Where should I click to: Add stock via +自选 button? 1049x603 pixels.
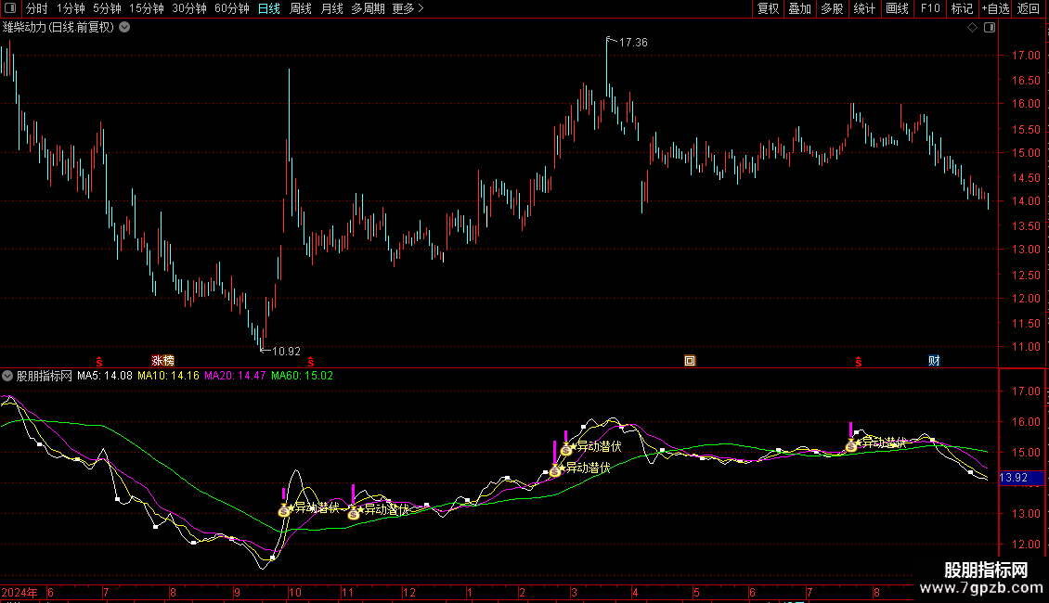click(995, 8)
